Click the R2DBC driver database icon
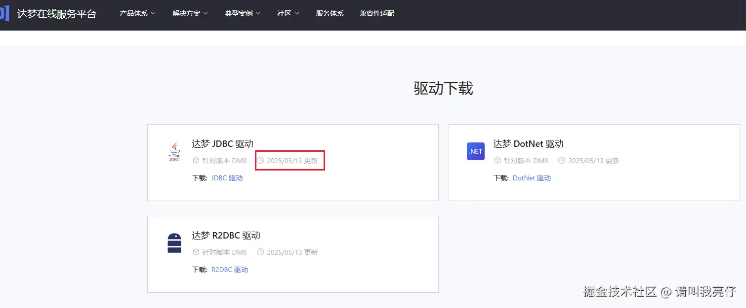Image resolution: width=746 pixels, height=308 pixels. click(174, 243)
